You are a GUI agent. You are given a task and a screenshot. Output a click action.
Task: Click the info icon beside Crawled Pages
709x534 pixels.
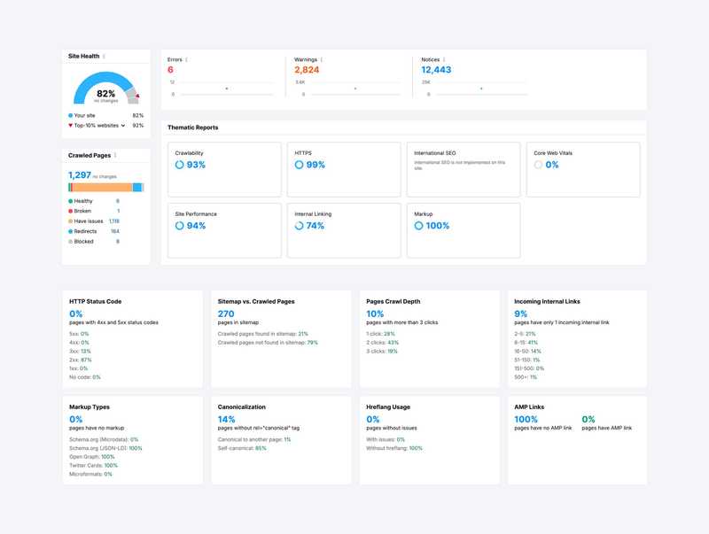[115, 155]
